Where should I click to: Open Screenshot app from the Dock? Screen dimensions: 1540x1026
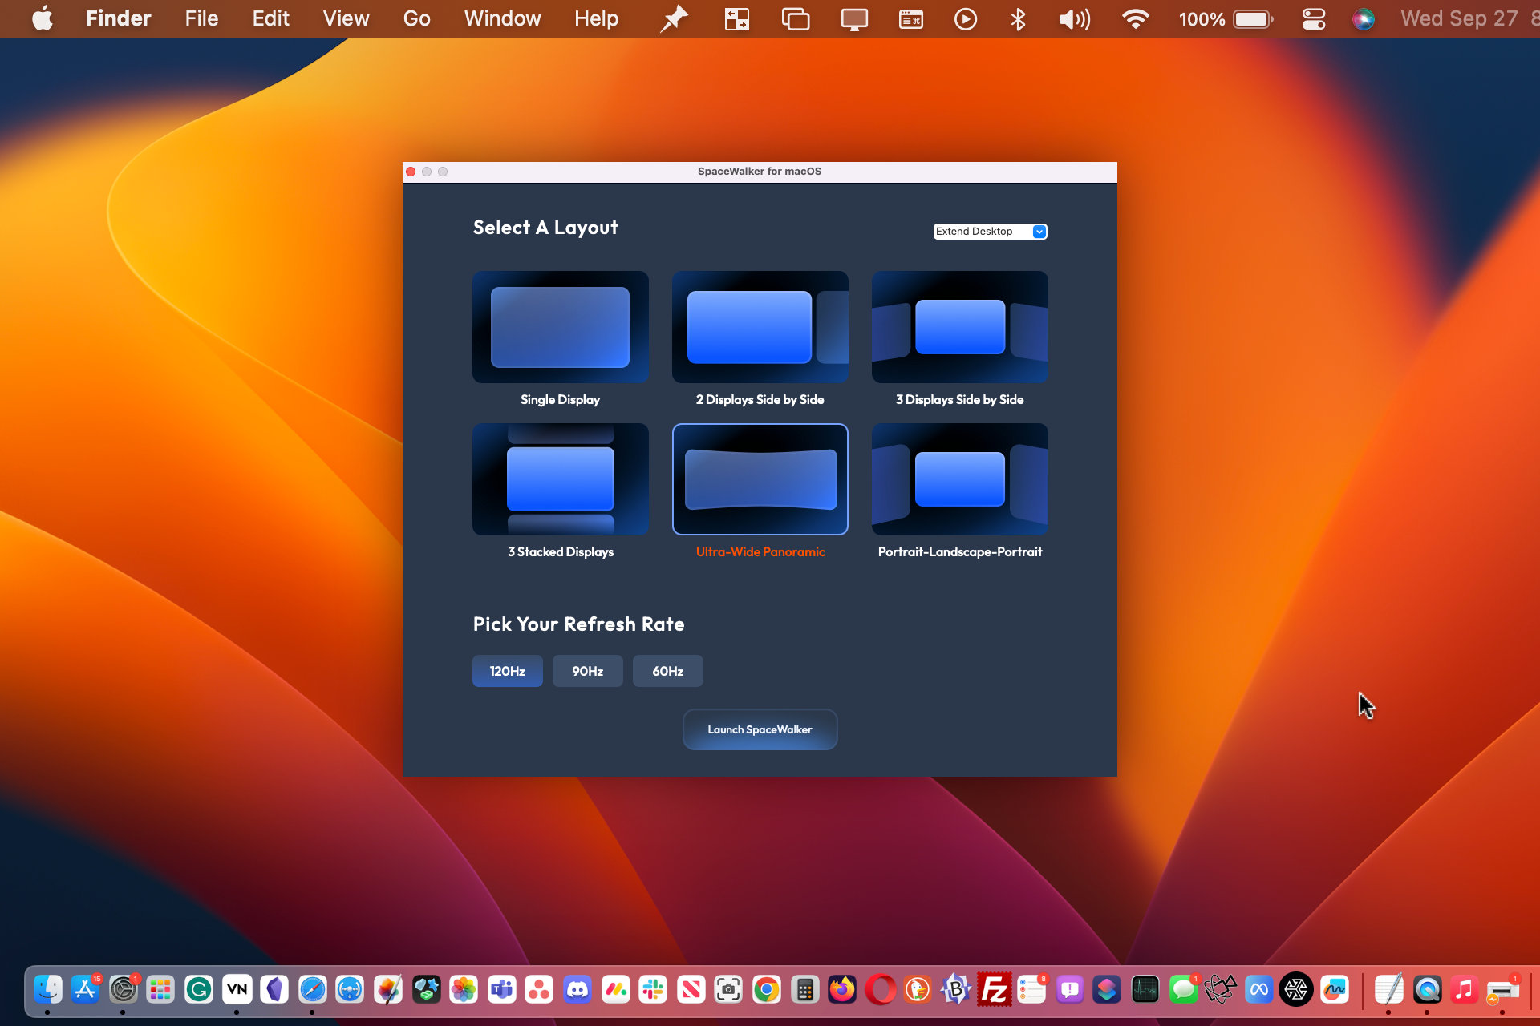pos(728,990)
